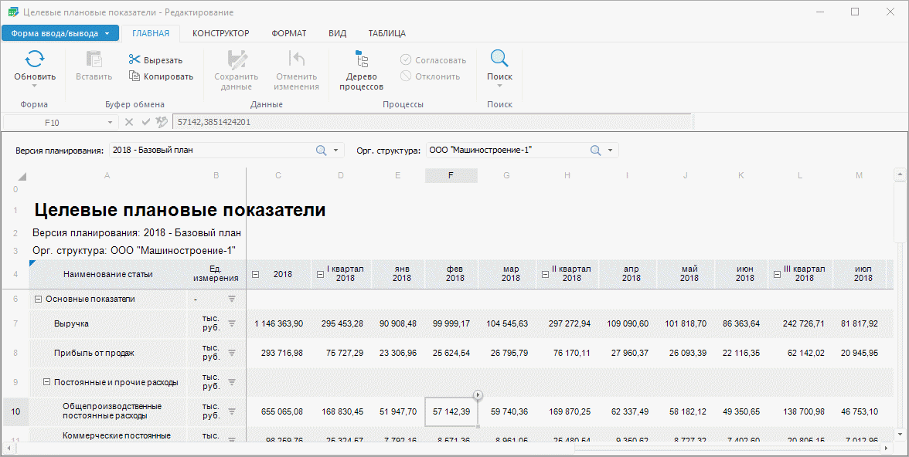Open the Дерево процессов icon
This screenshot has height=457, width=909.
pos(361,59)
